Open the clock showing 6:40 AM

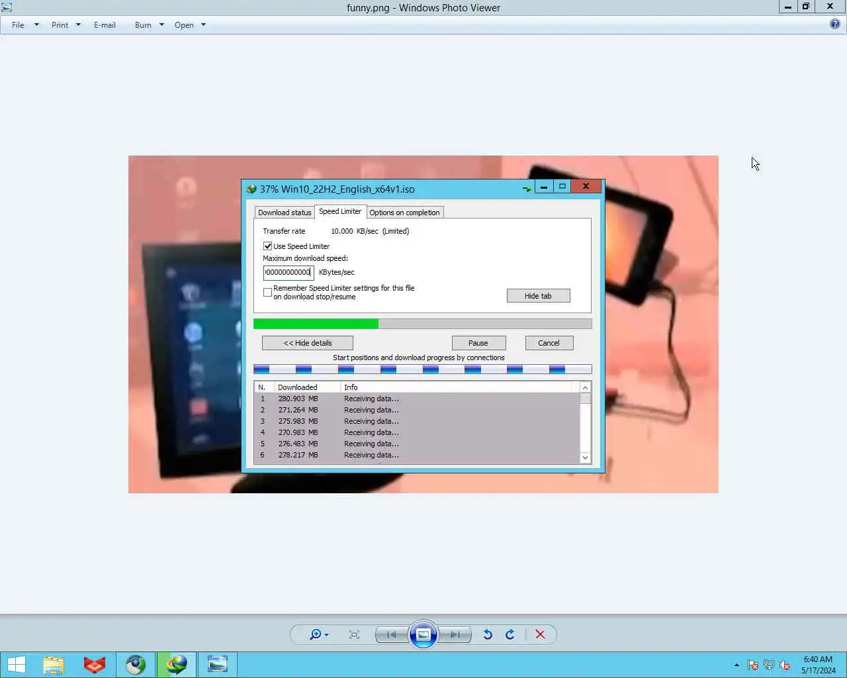(x=818, y=665)
